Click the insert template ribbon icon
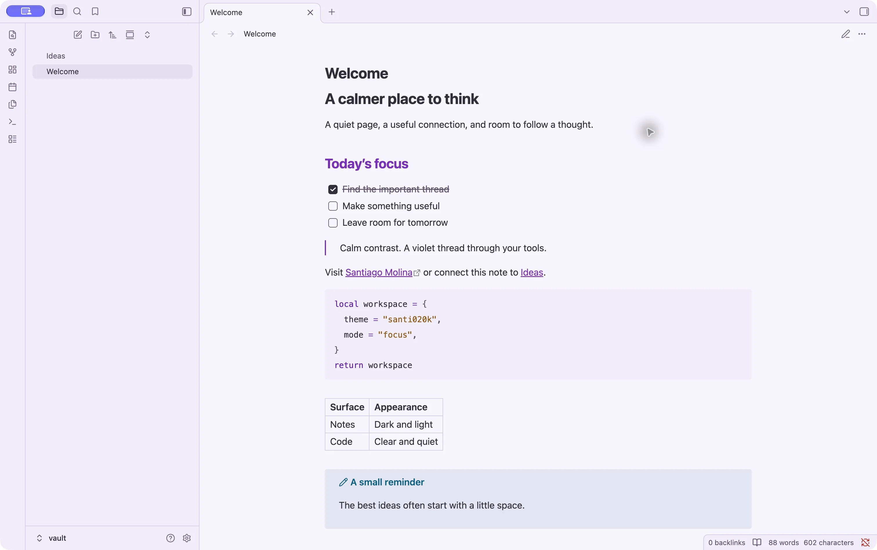 click(x=12, y=104)
